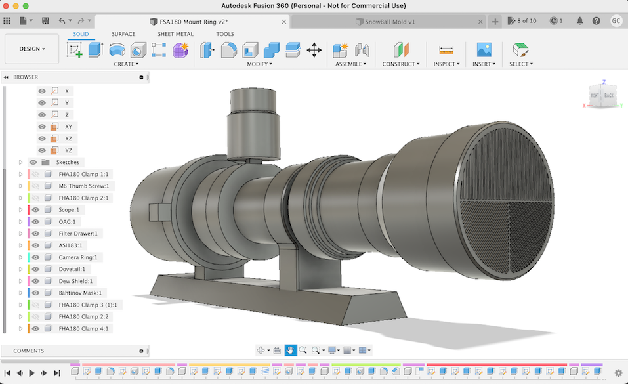Select the Fillet tool
The image size is (628, 384).
pyautogui.click(x=228, y=50)
